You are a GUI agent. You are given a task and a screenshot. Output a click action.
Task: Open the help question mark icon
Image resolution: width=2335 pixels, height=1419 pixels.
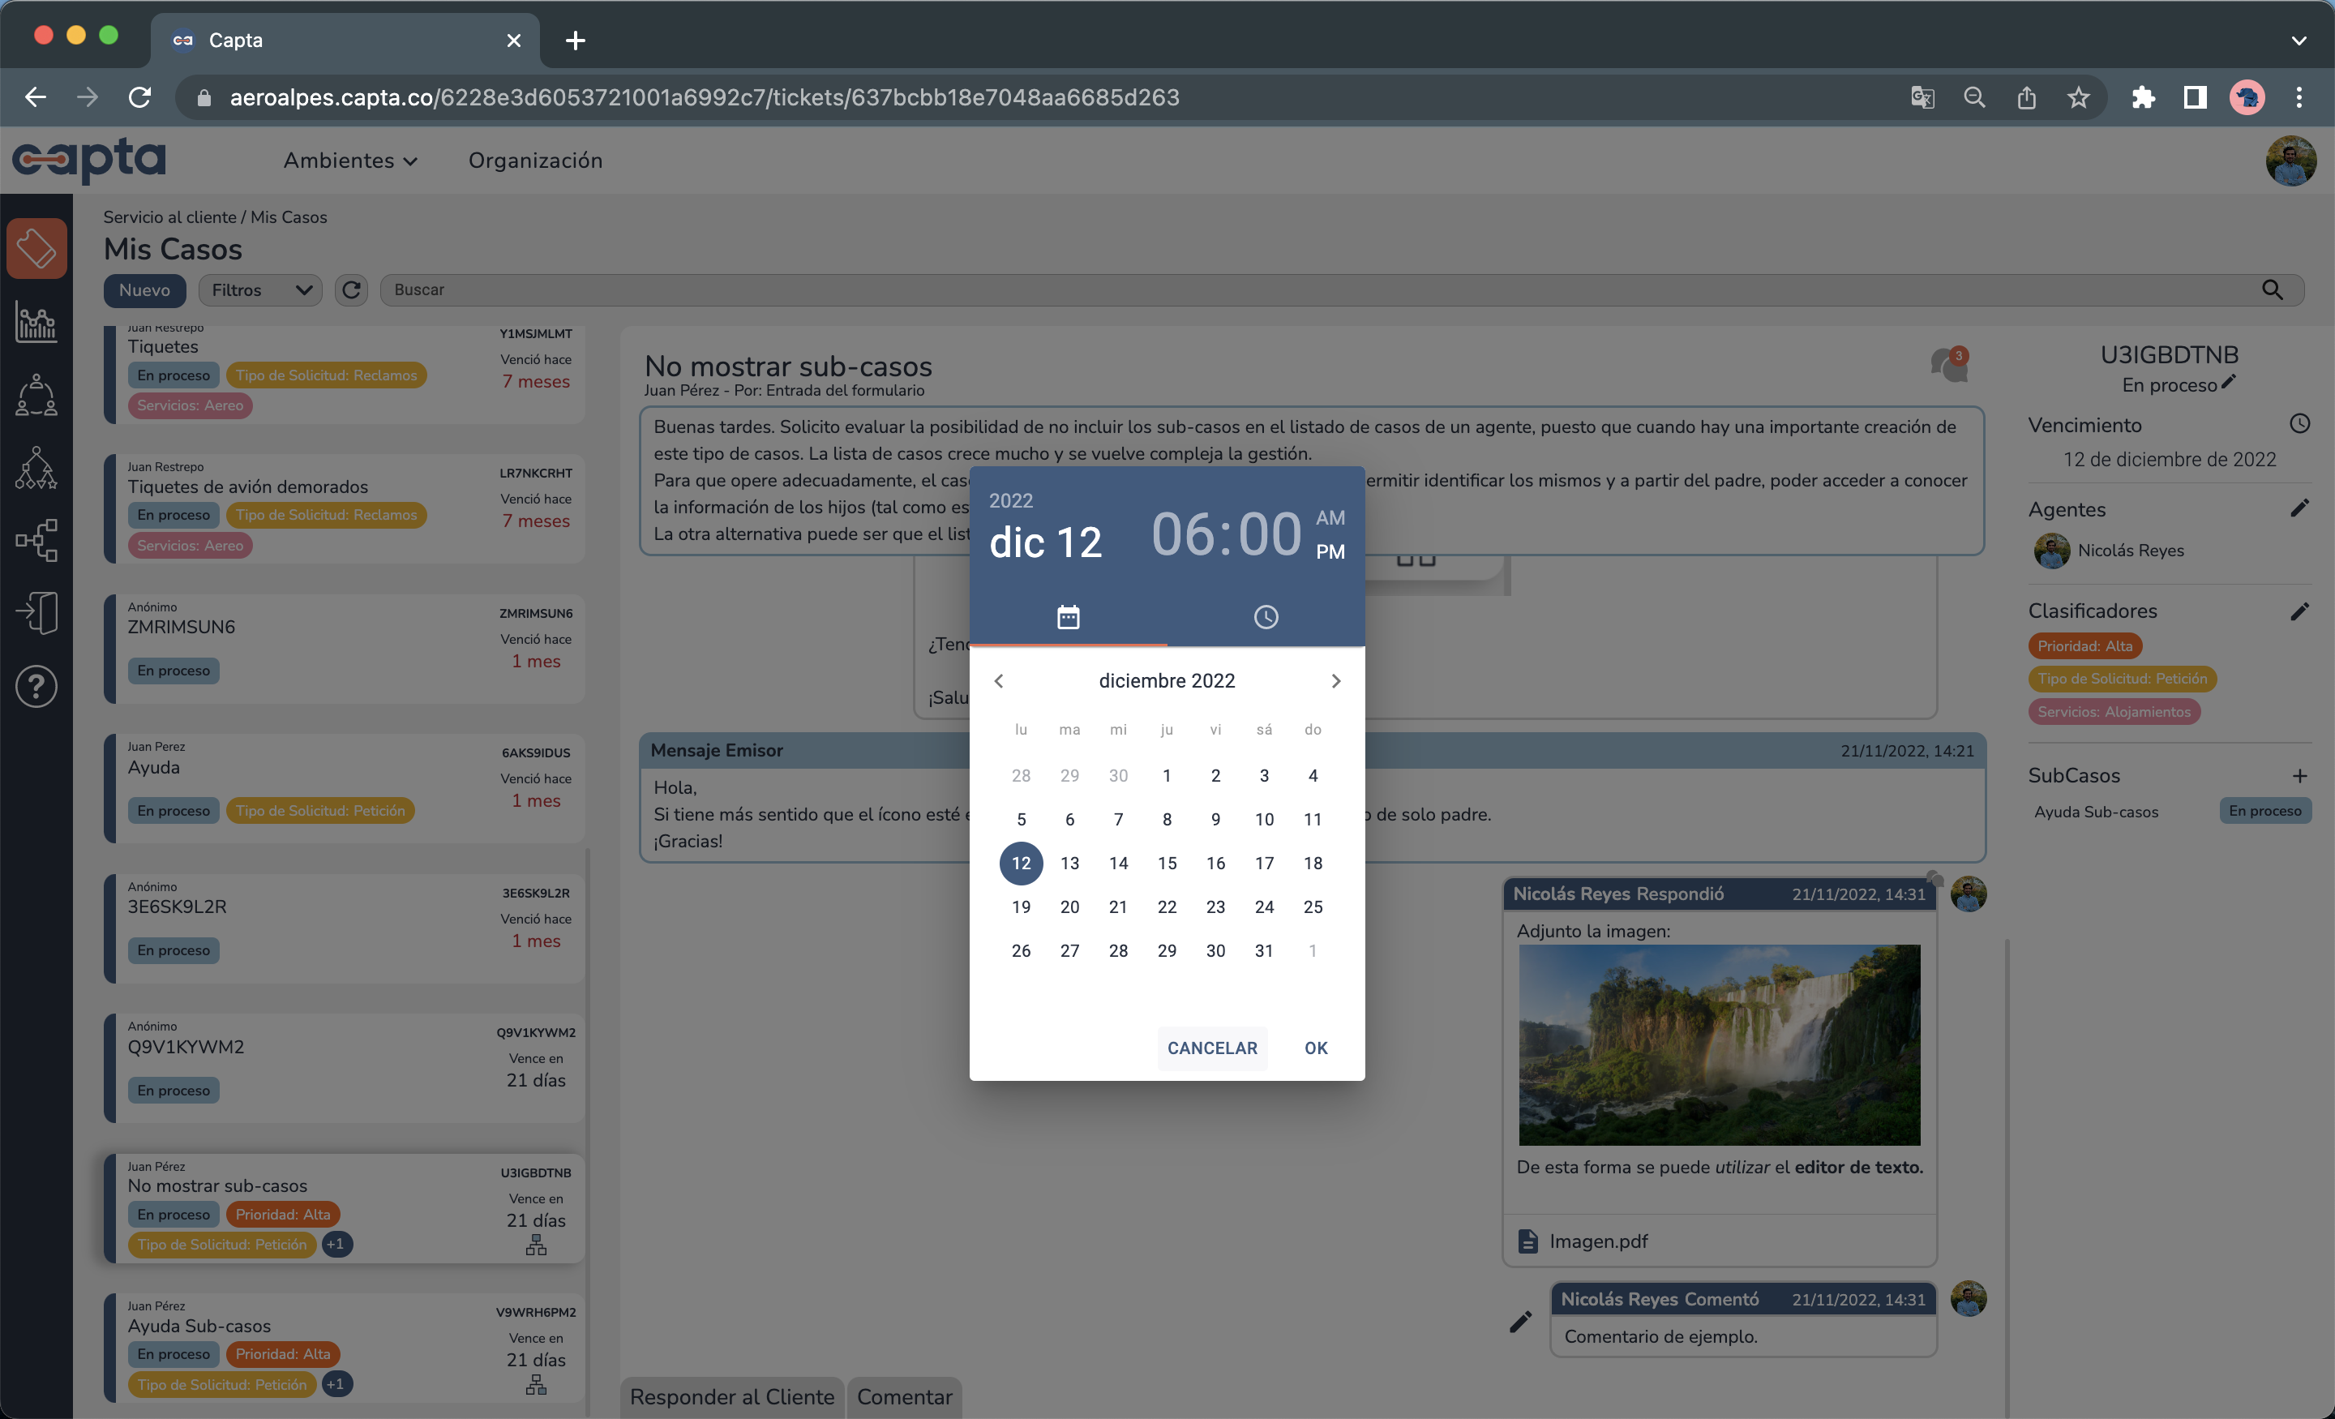pos(36,686)
